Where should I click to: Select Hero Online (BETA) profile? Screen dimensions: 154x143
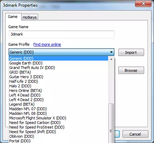click(58, 91)
